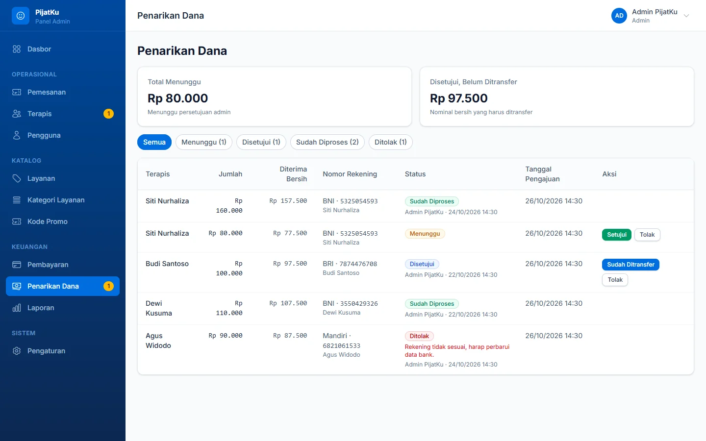Open Kode Promo menu item
706x441 pixels.
pyautogui.click(x=63, y=221)
